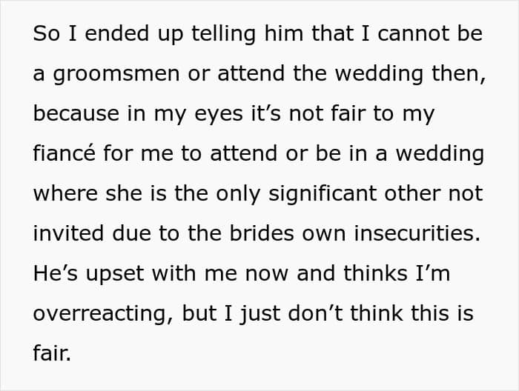Click the words 'He’s' at sentence start
Screen dimensions: 519x391
56,273
